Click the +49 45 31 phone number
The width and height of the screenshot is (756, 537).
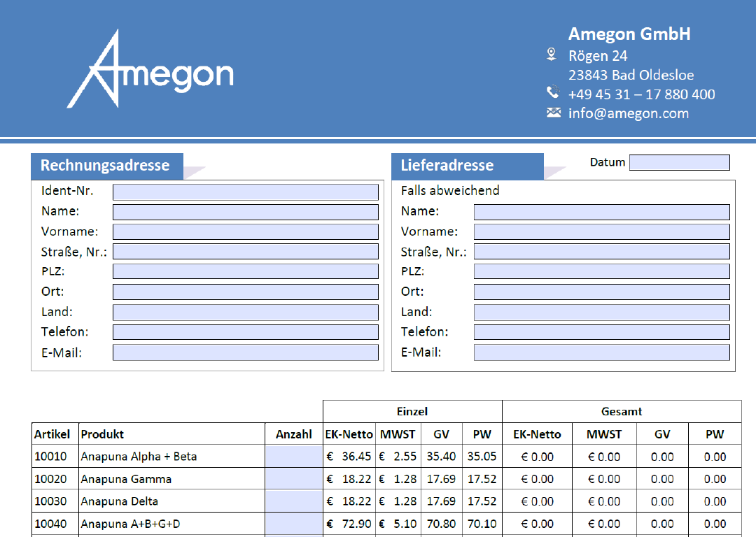pyautogui.click(x=641, y=94)
